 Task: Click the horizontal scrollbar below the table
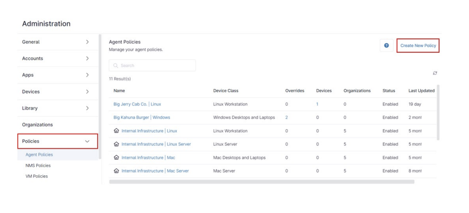click(262, 182)
